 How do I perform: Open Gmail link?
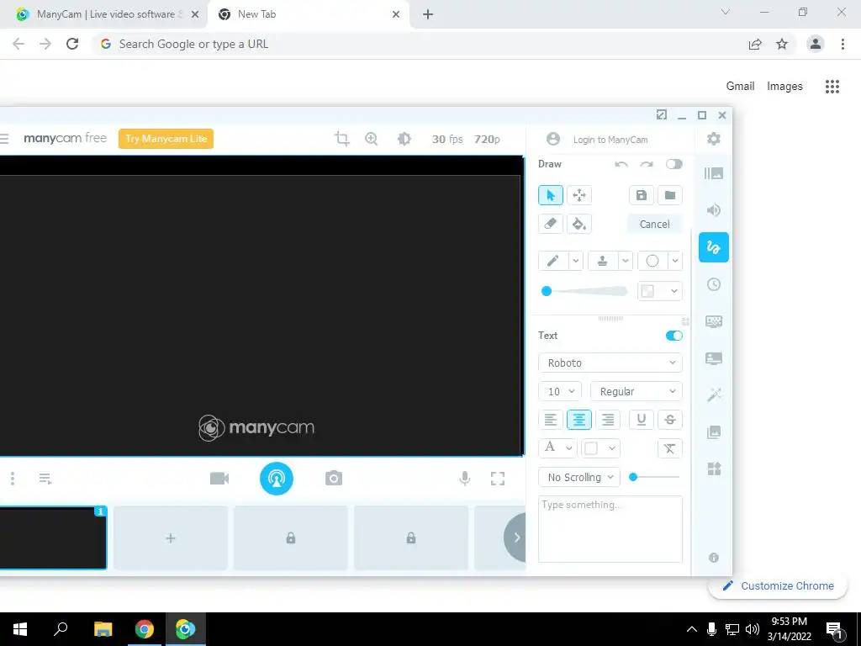pos(740,87)
